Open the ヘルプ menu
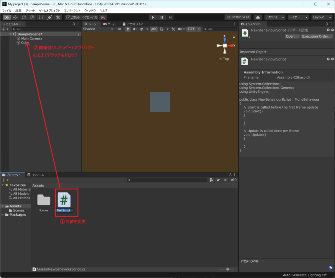This screenshot has height=278, width=335. pyautogui.click(x=103, y=10)
